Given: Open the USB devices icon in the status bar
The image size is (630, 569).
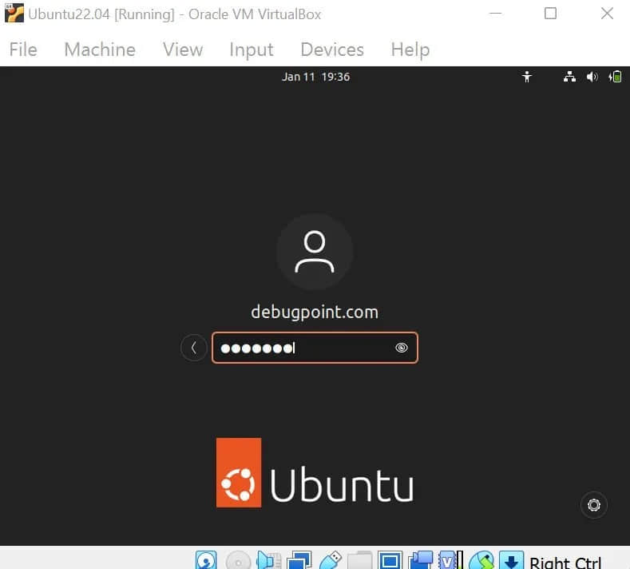Looking at the screenshot, I should click(x=331, y=561).
